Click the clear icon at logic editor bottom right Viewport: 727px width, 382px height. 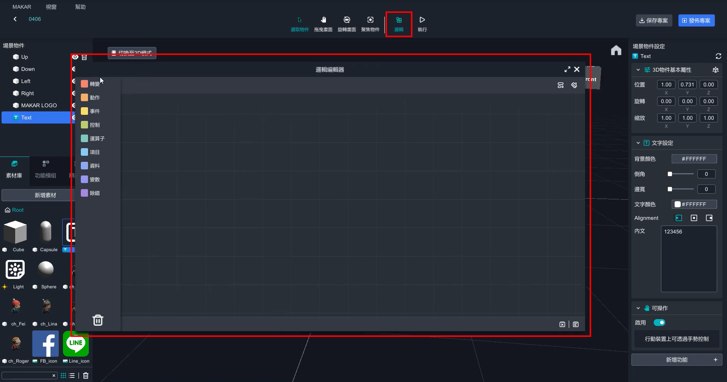tap(562, 324)
